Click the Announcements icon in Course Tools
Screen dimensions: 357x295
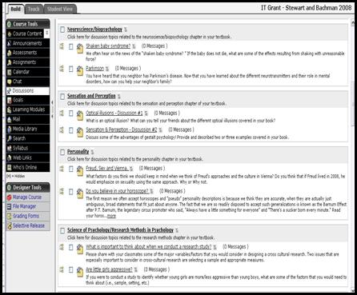10,43
